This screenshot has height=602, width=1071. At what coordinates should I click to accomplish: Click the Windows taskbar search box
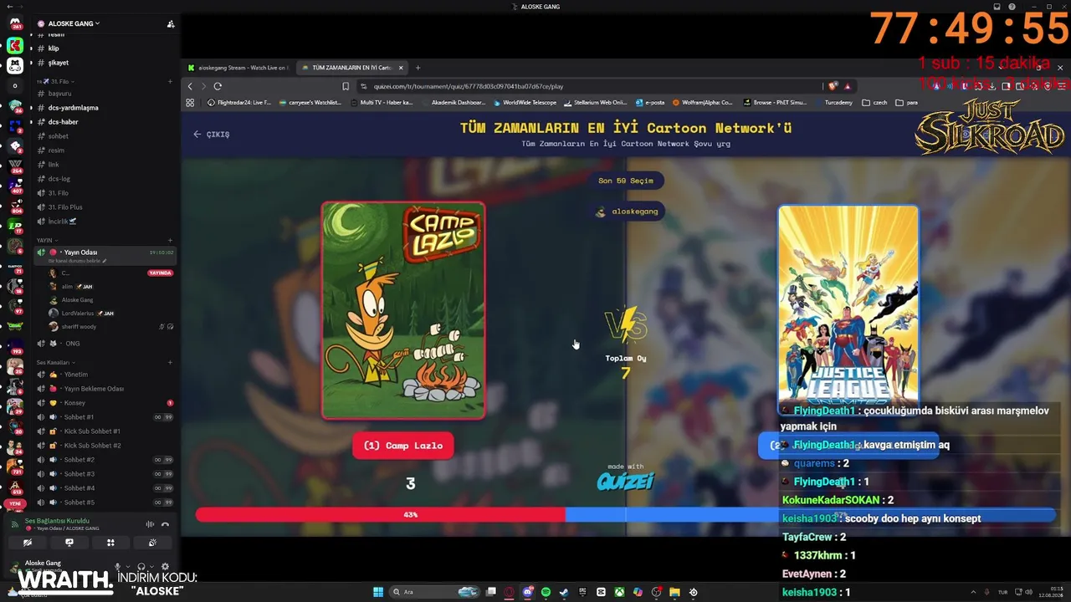(434, 592)
